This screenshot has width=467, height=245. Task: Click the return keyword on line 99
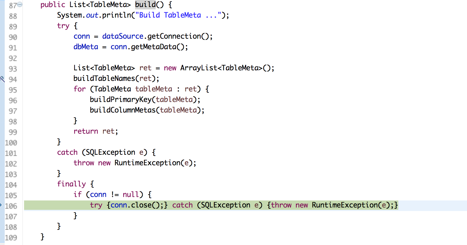click(86, 131)
